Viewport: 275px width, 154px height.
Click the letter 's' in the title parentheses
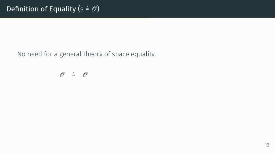coord(82,9)
